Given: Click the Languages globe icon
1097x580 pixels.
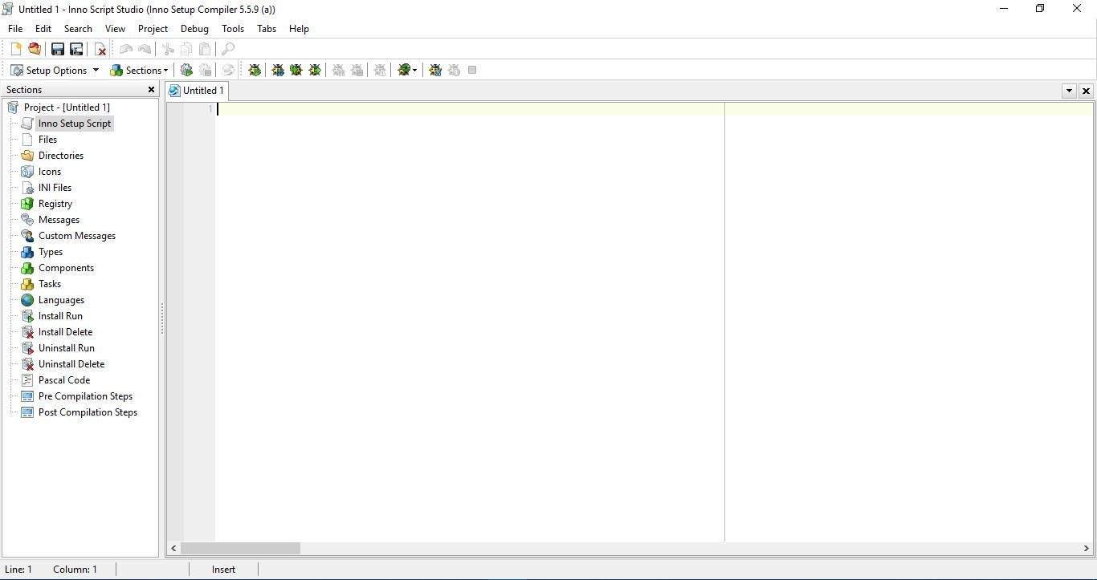Looking at the screenshot, I should coord(27,299).
